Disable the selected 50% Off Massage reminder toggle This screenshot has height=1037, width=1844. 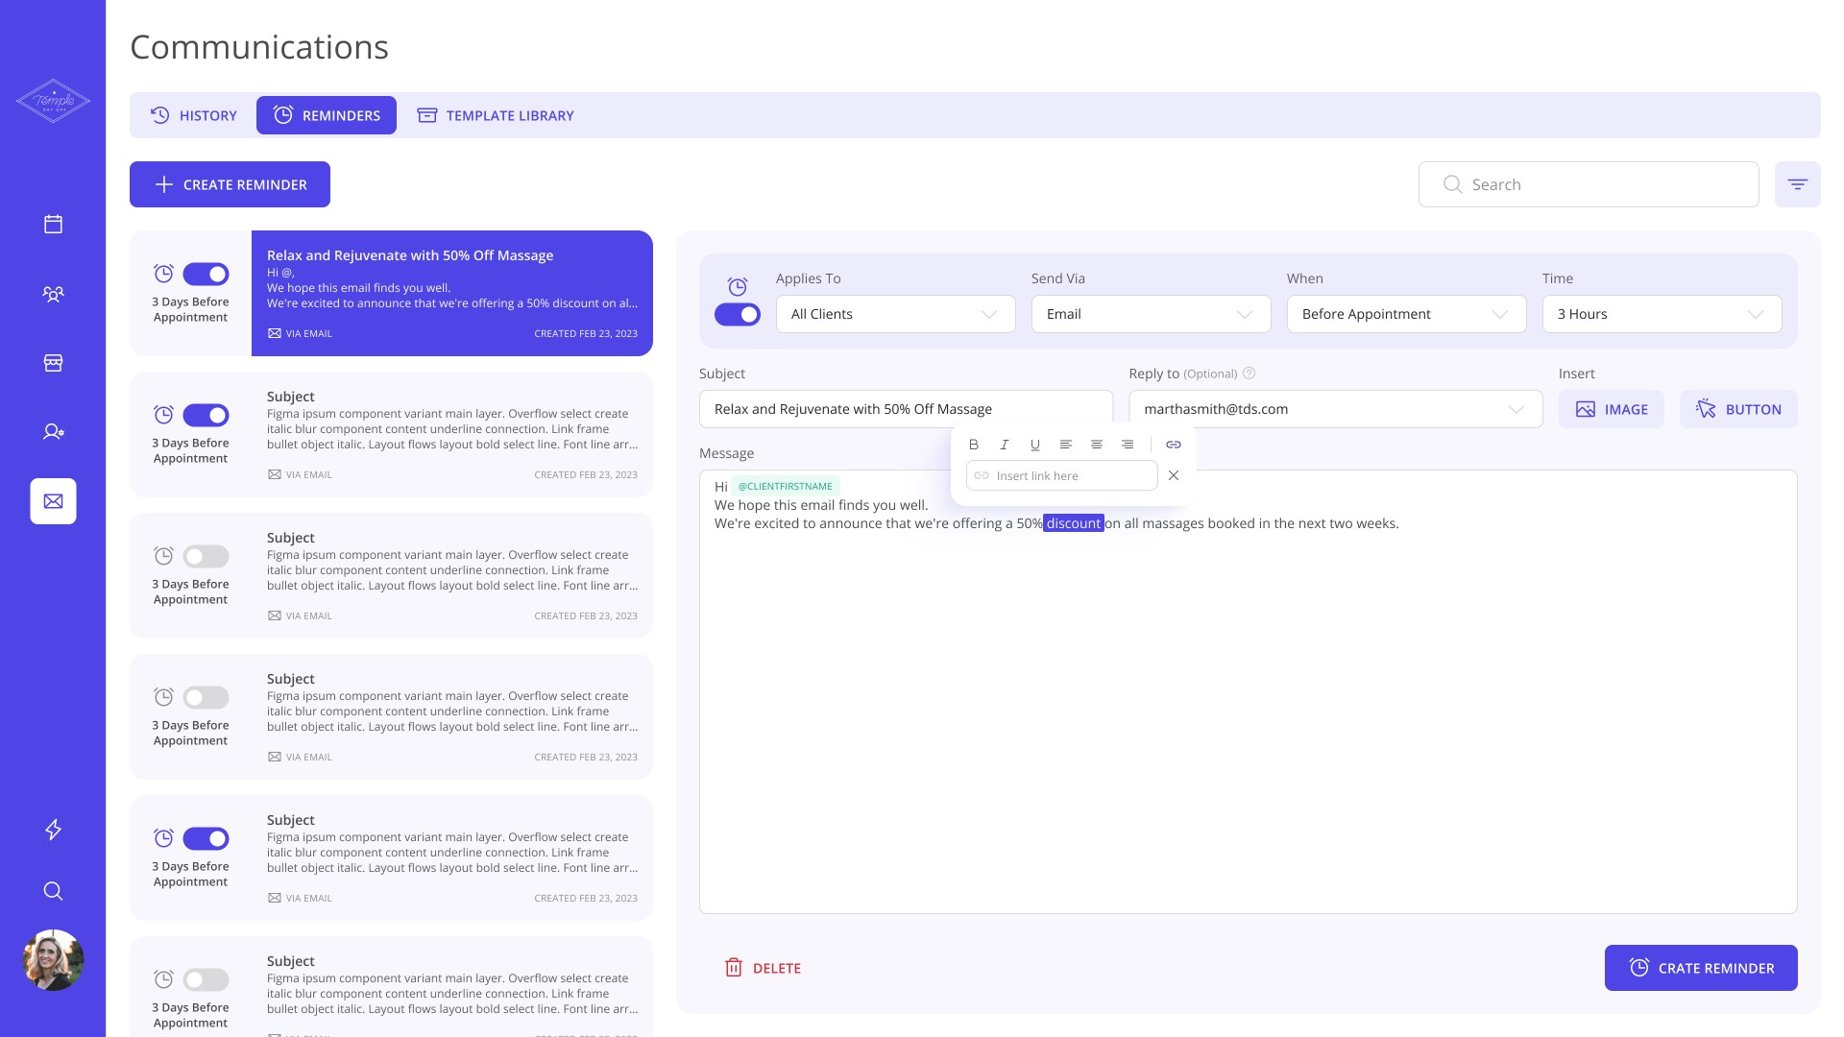coord(206,275)
